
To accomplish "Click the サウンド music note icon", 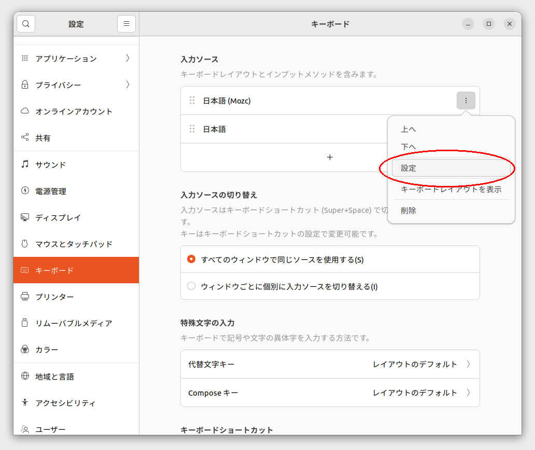I will coord(25,164).
